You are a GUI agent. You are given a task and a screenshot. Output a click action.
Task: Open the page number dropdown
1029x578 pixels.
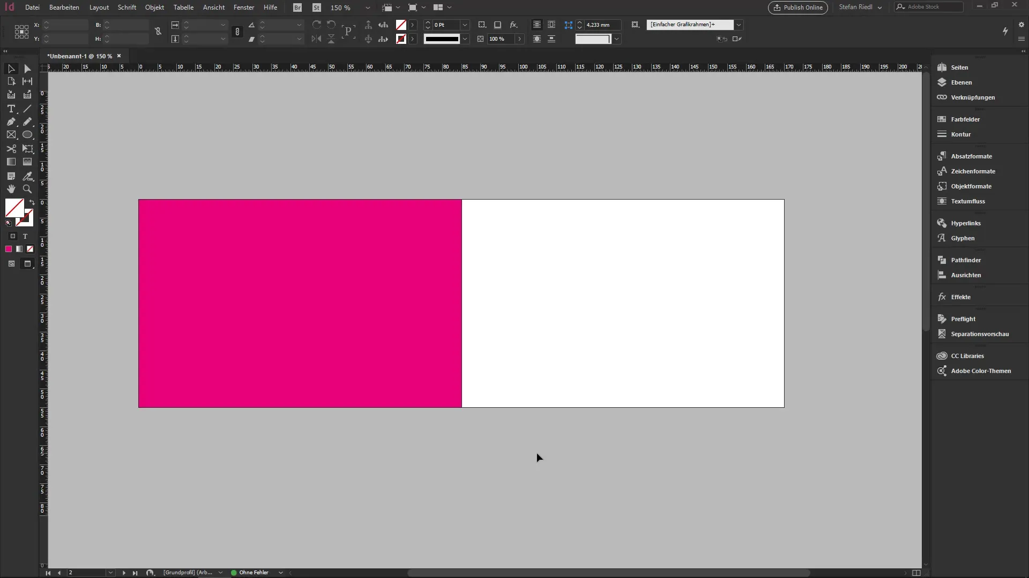110,573
